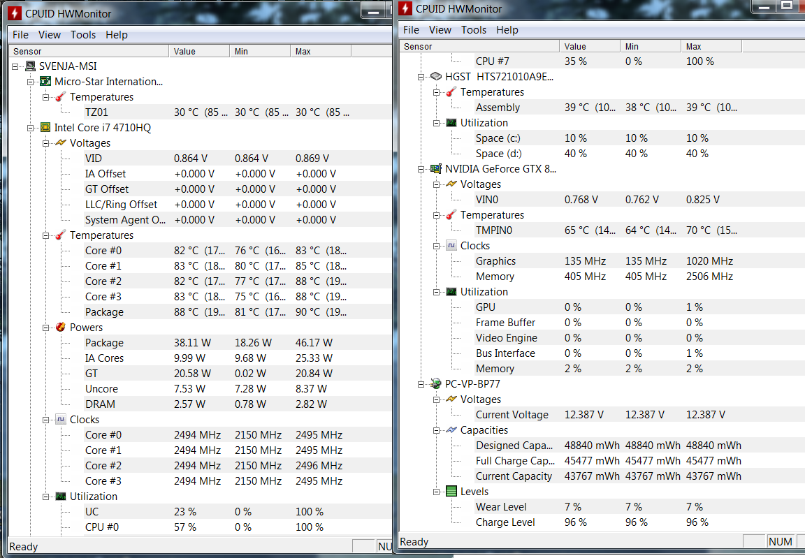
Task: Collapse the Intel Core i7 4710HQ node
Action: 30,129
